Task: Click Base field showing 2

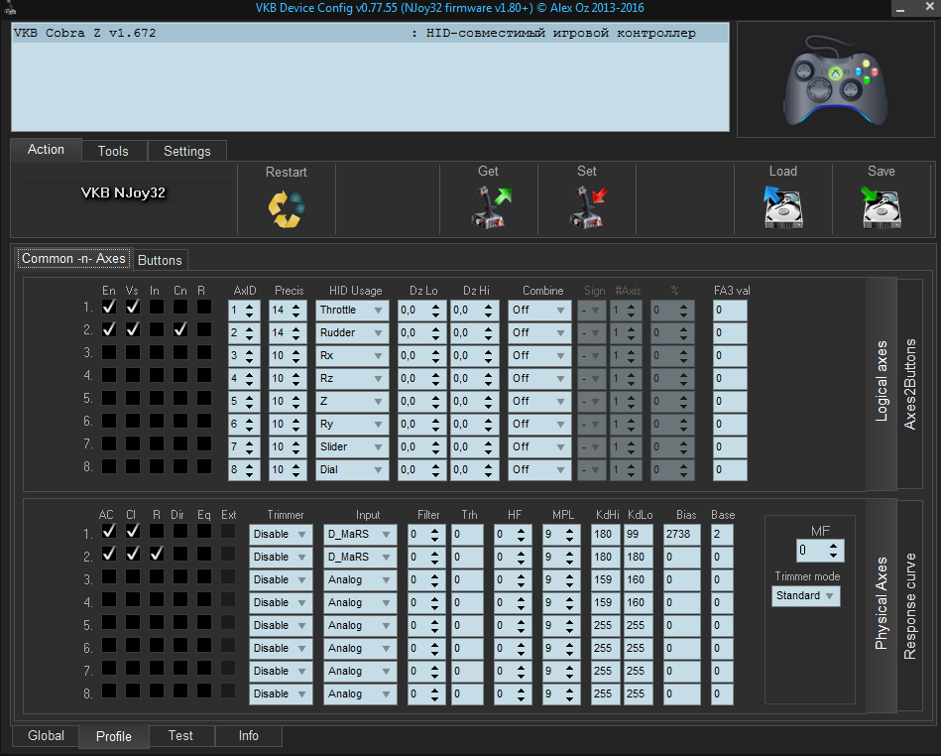Action: point(722,535)
